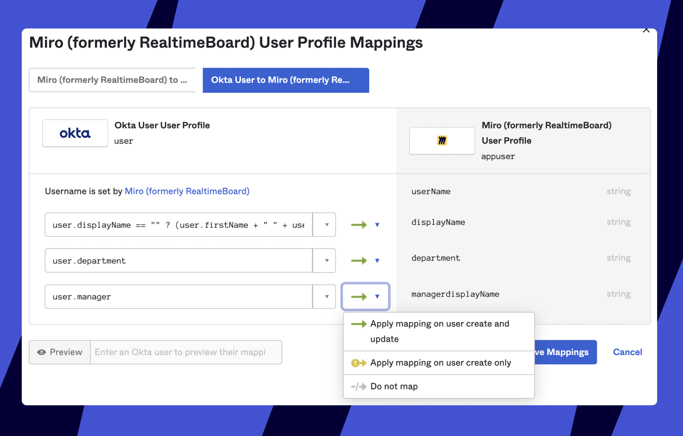Viewport: 683px width, 436px height.
Task: Open the displayName mapping-type arrow dropdown
Action: click(377, 225)
